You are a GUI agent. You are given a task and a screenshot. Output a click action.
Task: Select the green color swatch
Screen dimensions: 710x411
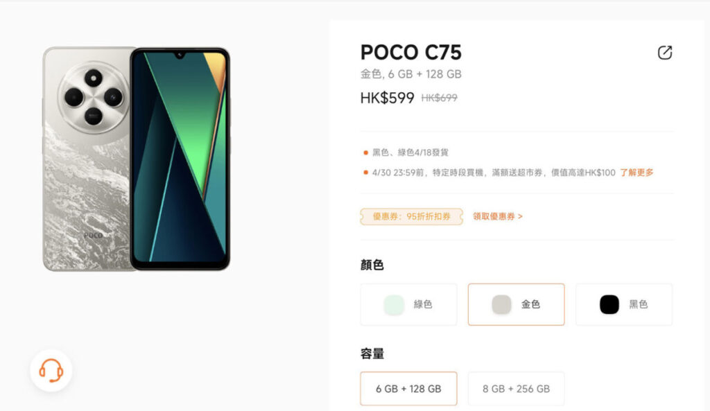[x=394, y=305]
